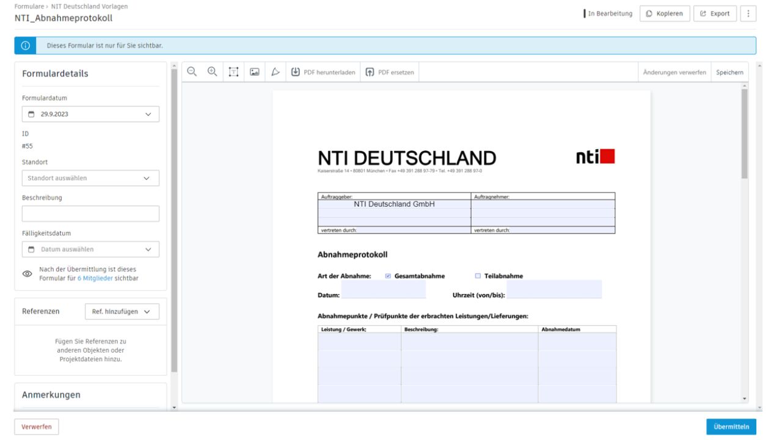Click the Abnahmedatum column header

(x=561, y=329)
